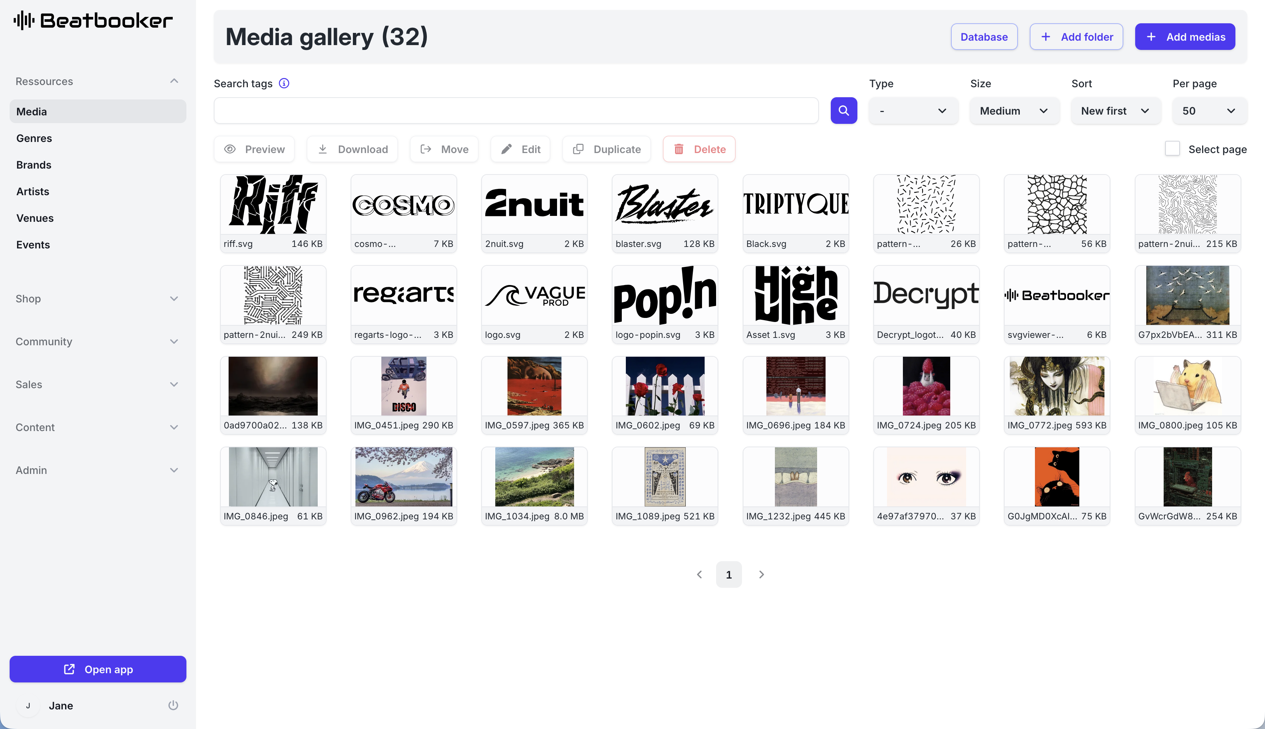
Task: Click the Download arrow toolbar button
Action: click(x=352, y=149)
